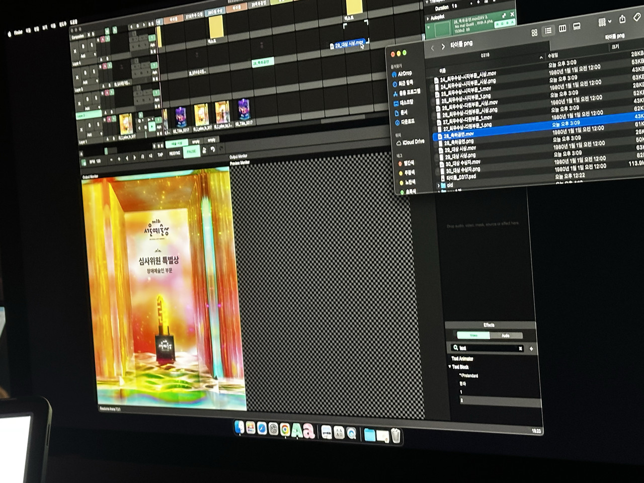Viewport: 644px width, 483px height.
Task: Switch Effects panel to Video tab
Action: click(x=473, y=335)
